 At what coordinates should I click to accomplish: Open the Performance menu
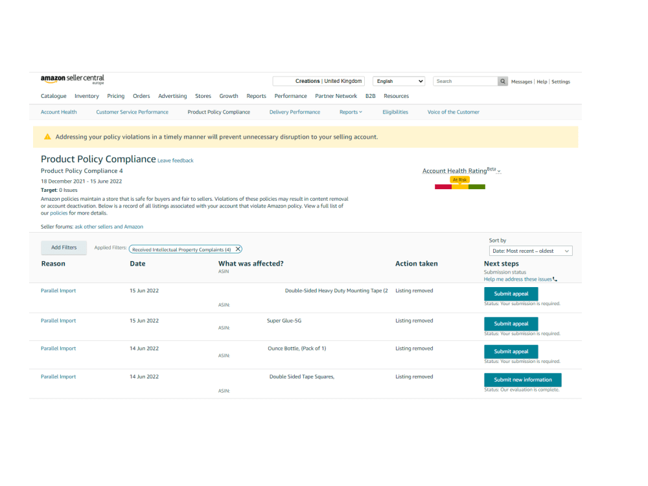click(x=290, y=96)
